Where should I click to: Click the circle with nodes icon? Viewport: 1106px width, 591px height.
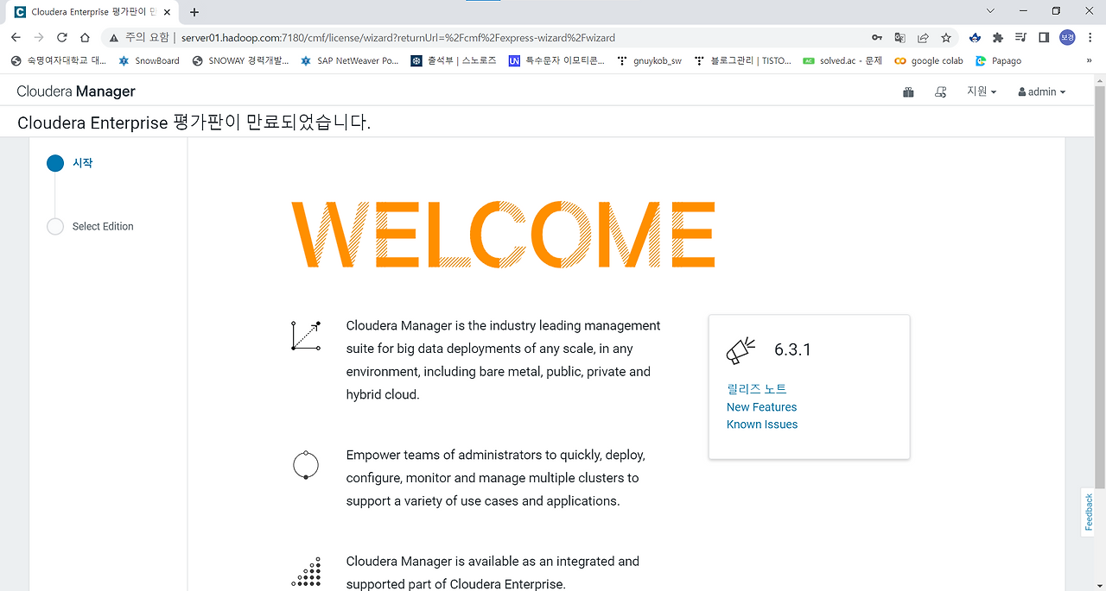[306, 464]
